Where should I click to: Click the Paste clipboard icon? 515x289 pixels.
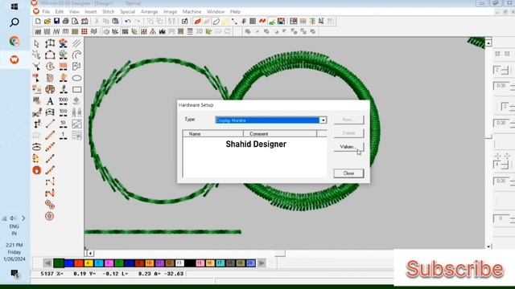pyautogui.click(x=115, y=22)
